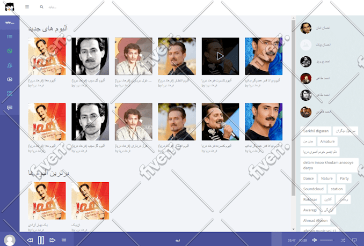Pause the current song
The height and width of the screenshot is (246, 364).
click(41, 240)
